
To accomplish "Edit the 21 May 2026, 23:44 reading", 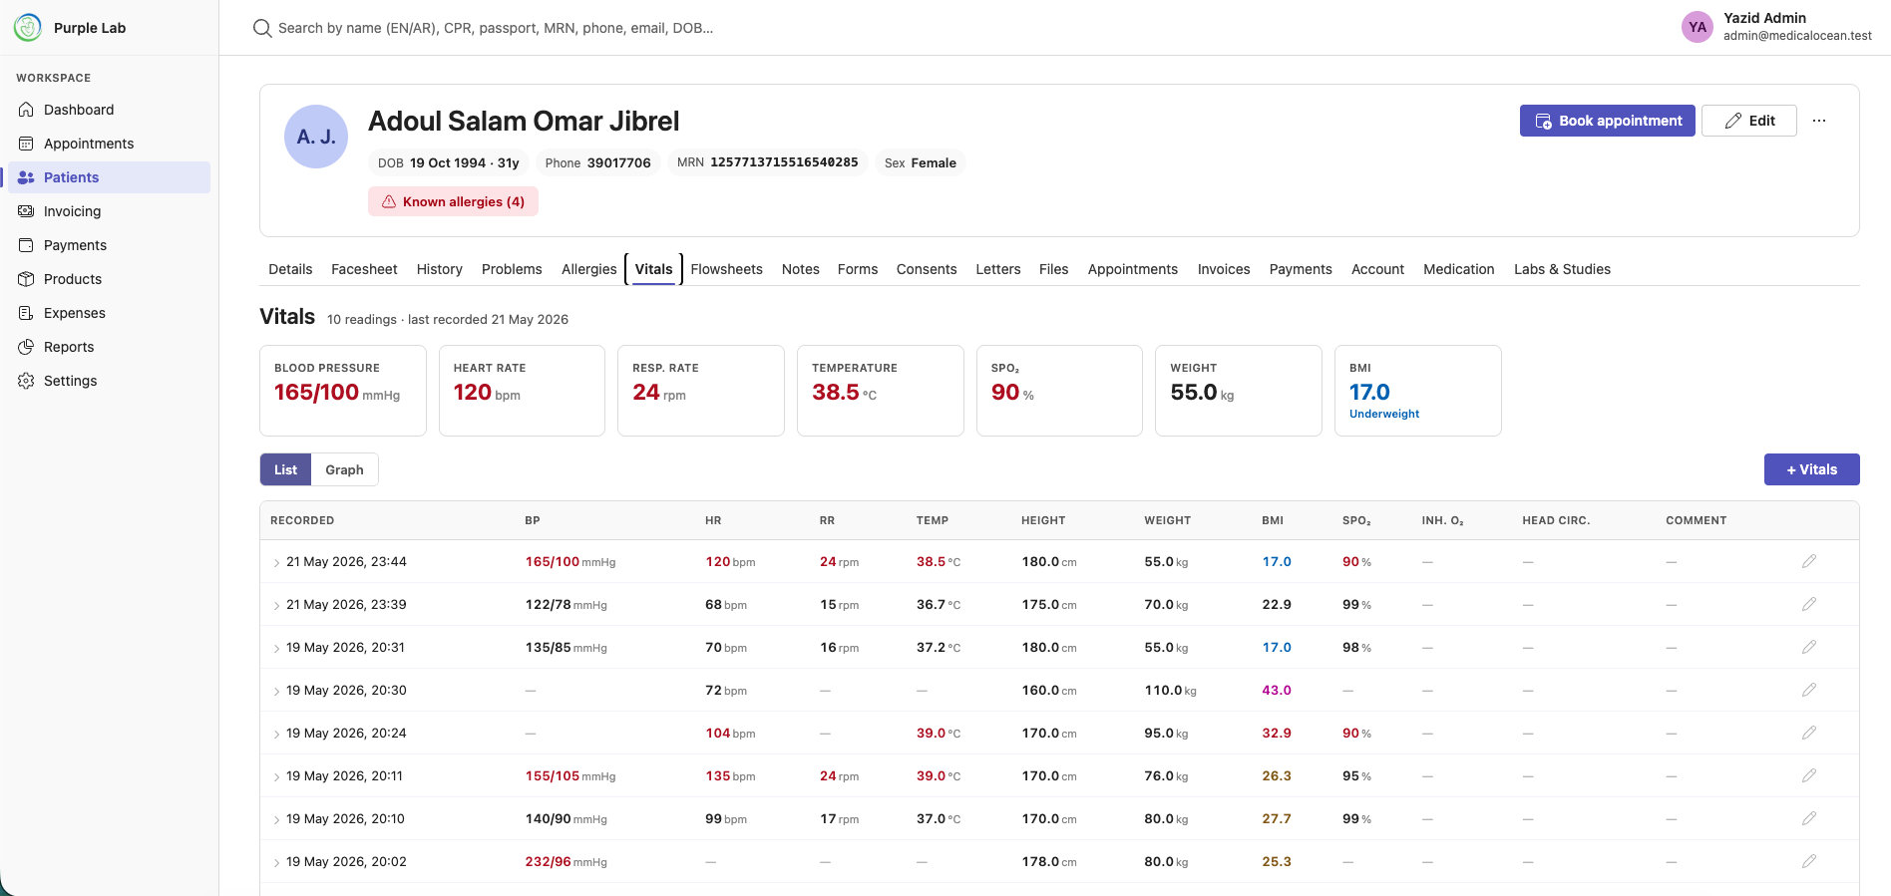I will (x=1809, y=561).
